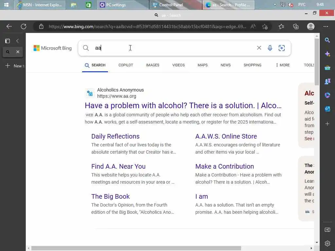Image resolution: width=335 pixels, height=251 pixels.
Task: Open the A.A.W.S. Online Store link
Action: 226,136
